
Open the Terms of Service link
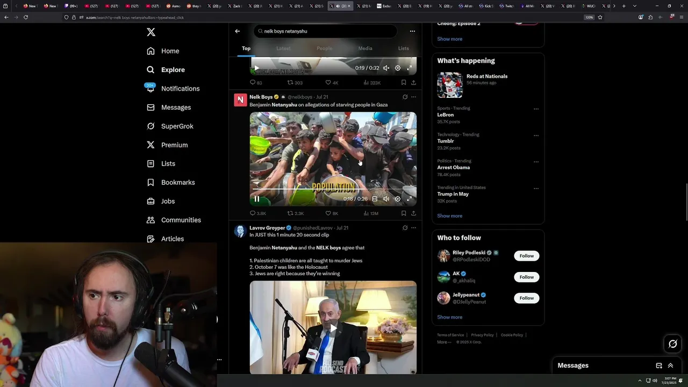450,335
